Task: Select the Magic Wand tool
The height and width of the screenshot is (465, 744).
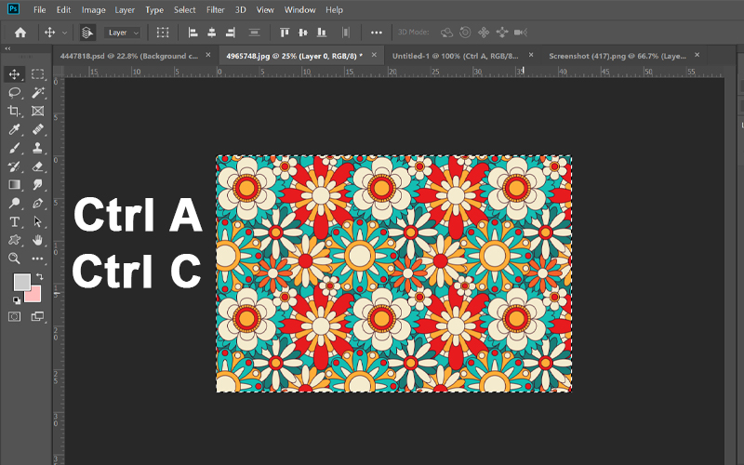Action: coord(37,92)
